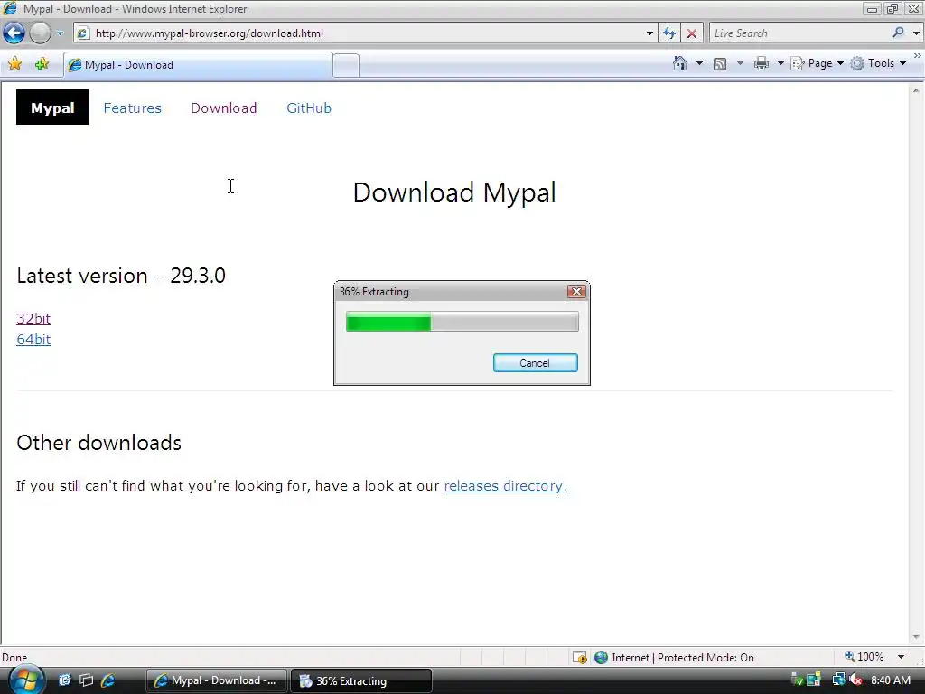Click the browser Forward button
The image size is (925, 694).
pyautogui.click(x=40, y=33)
